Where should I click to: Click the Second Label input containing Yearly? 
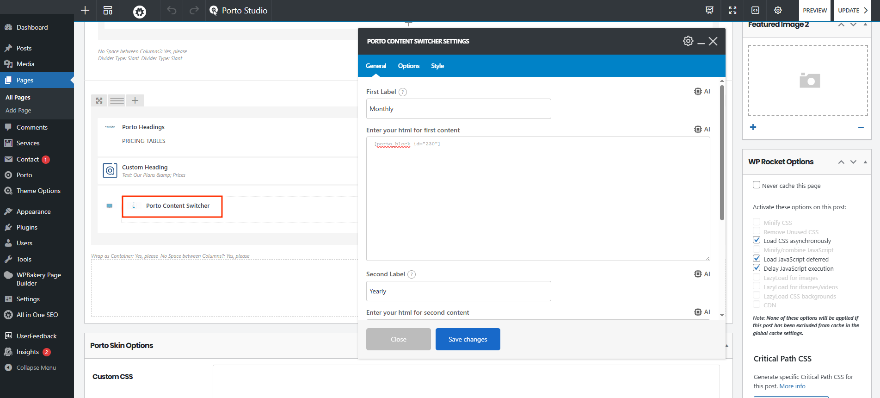459,291
